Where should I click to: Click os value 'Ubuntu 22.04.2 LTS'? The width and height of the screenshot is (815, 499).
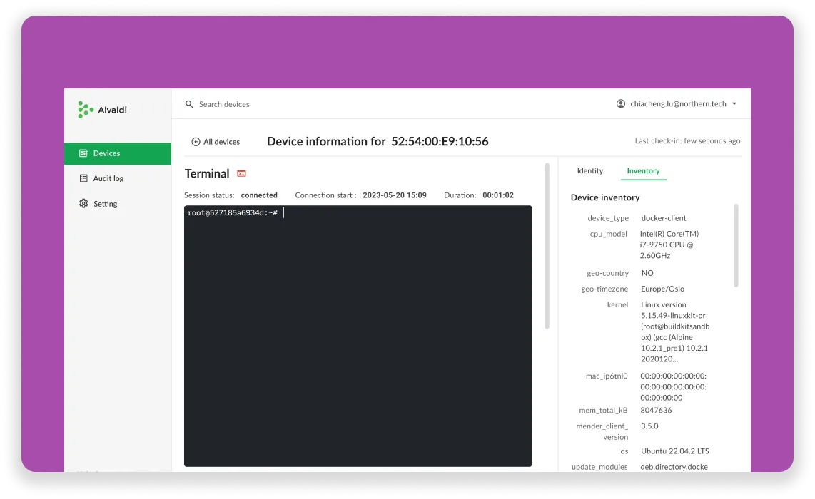pyautogui.click(x=674, y=451)
